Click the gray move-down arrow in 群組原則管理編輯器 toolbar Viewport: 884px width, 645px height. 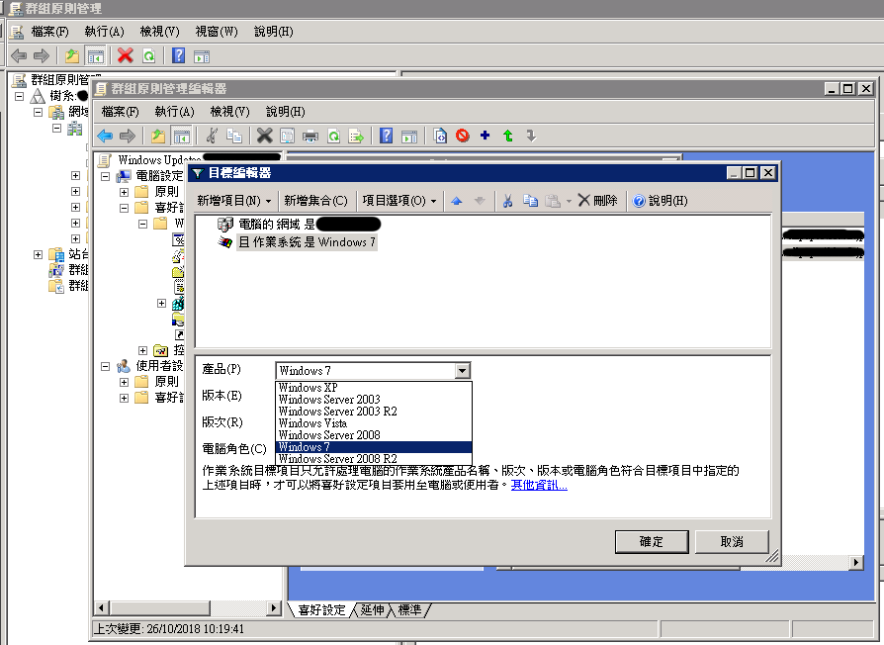click(531, 136)
